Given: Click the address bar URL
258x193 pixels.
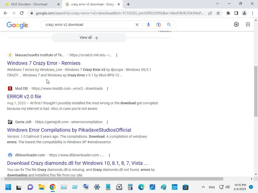Looking at the screenshot, I should (120, 13).
